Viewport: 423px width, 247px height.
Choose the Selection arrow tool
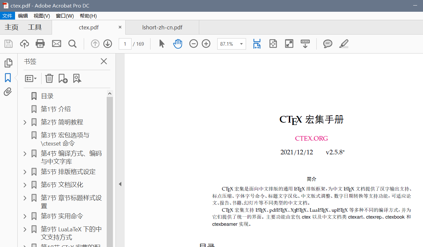pyautogui.click(x=162, y=44)
